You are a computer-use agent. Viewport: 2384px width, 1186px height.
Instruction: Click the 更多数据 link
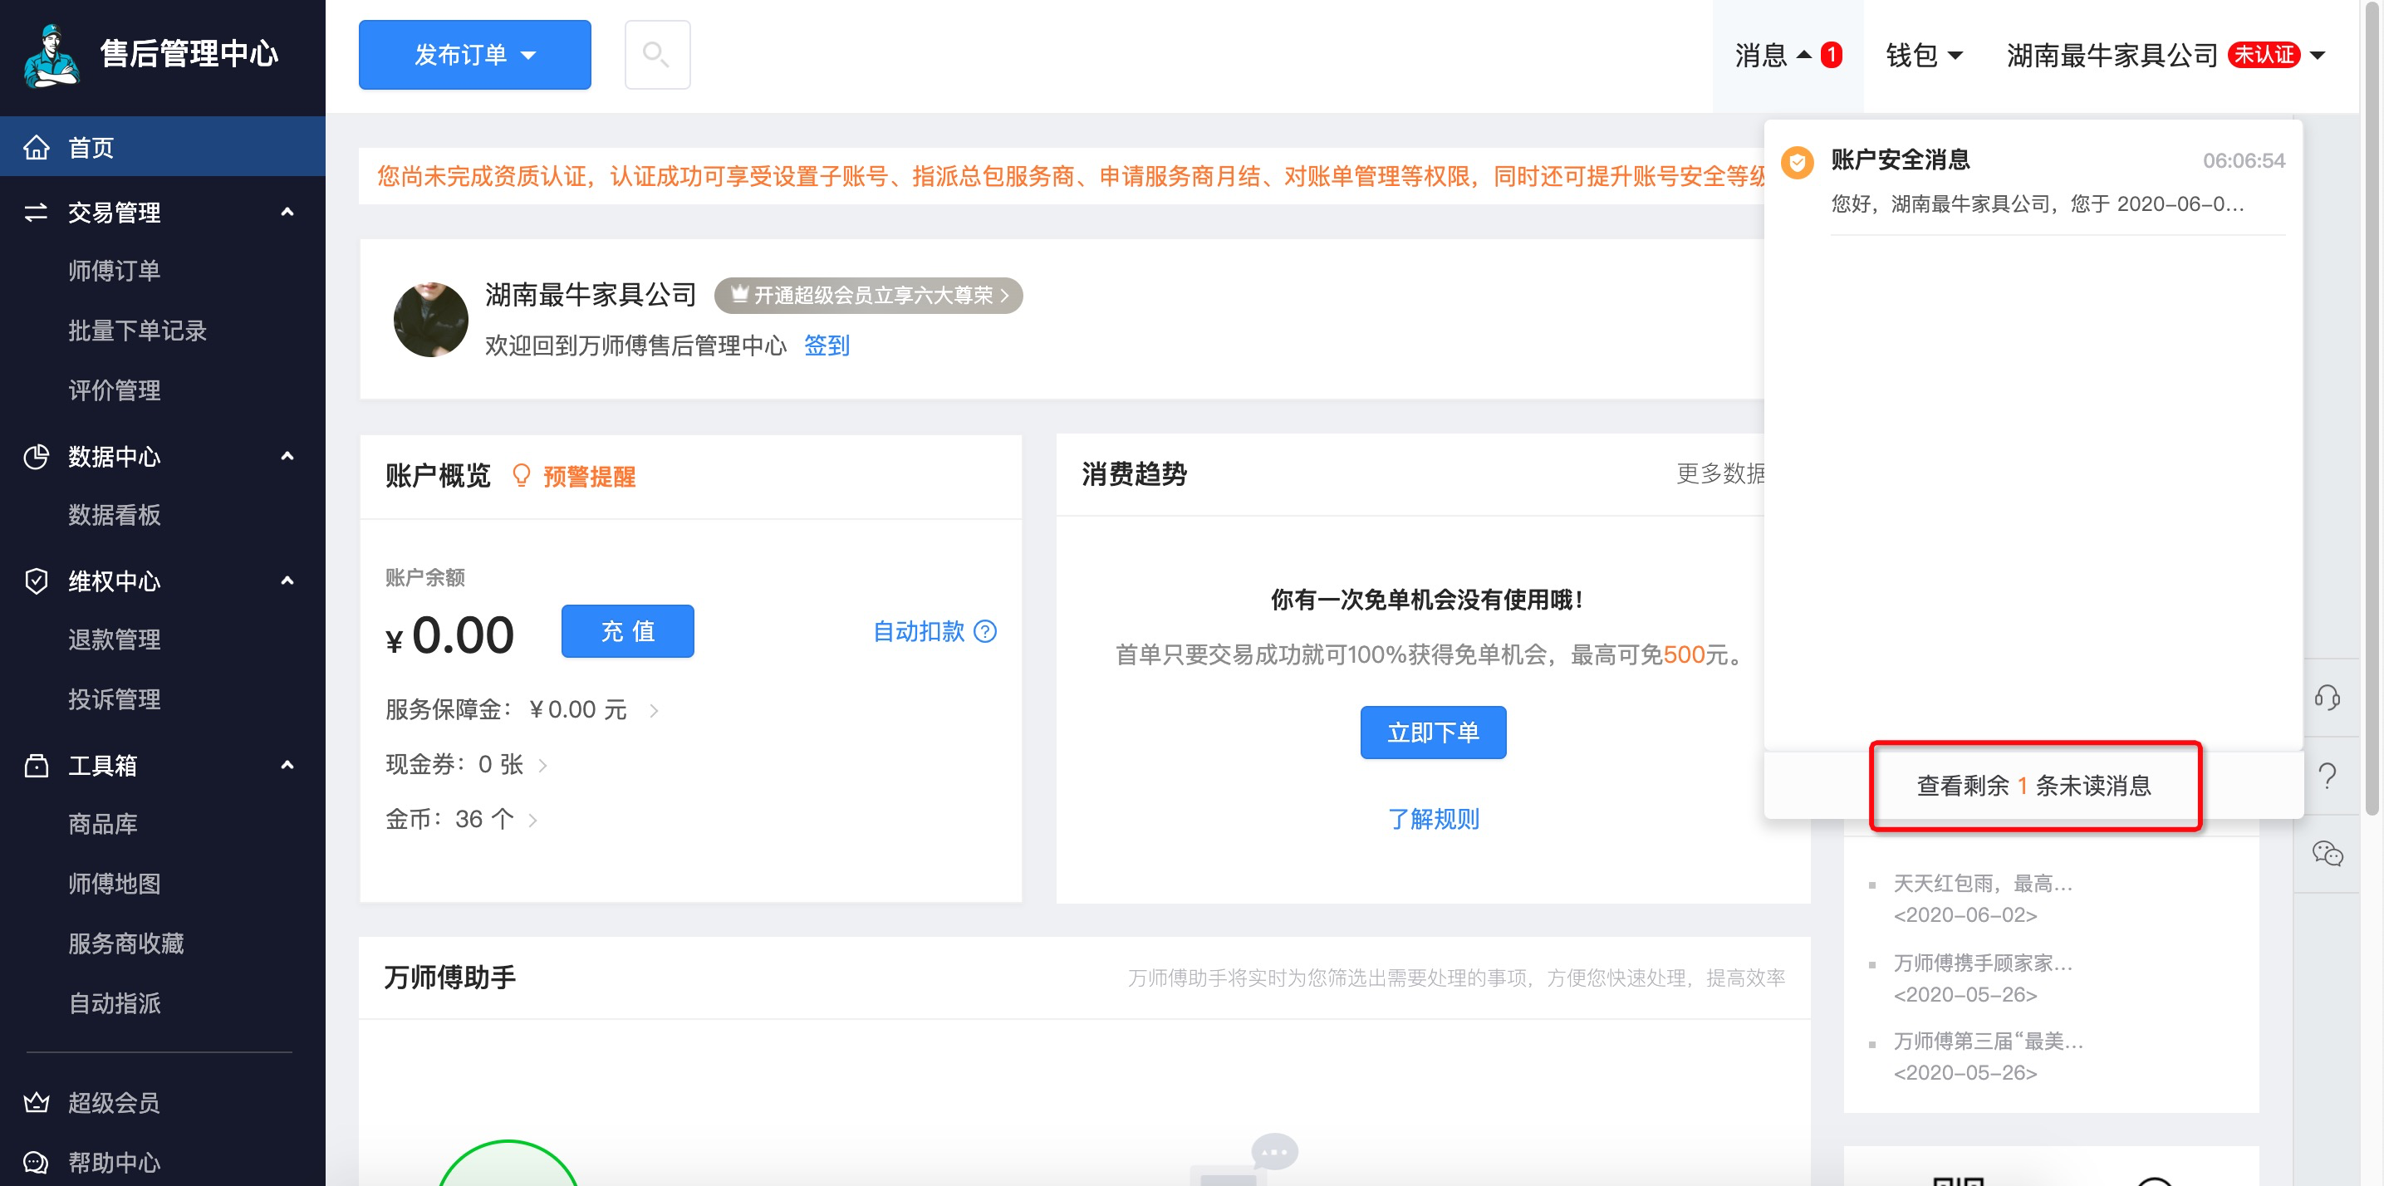[1720, 473]
